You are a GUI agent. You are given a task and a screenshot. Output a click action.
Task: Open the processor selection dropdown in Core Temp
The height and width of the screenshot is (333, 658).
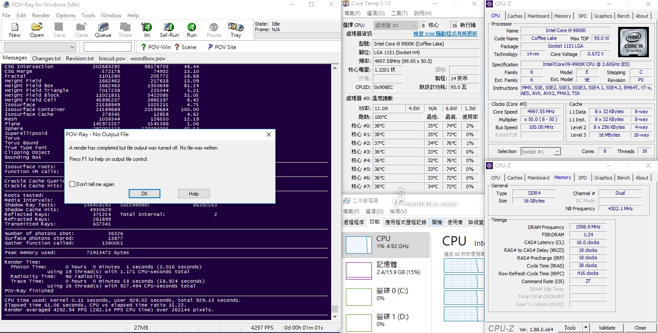[x=395, y=25]
